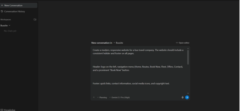Click the new workspace folder icon

(35, 19)
